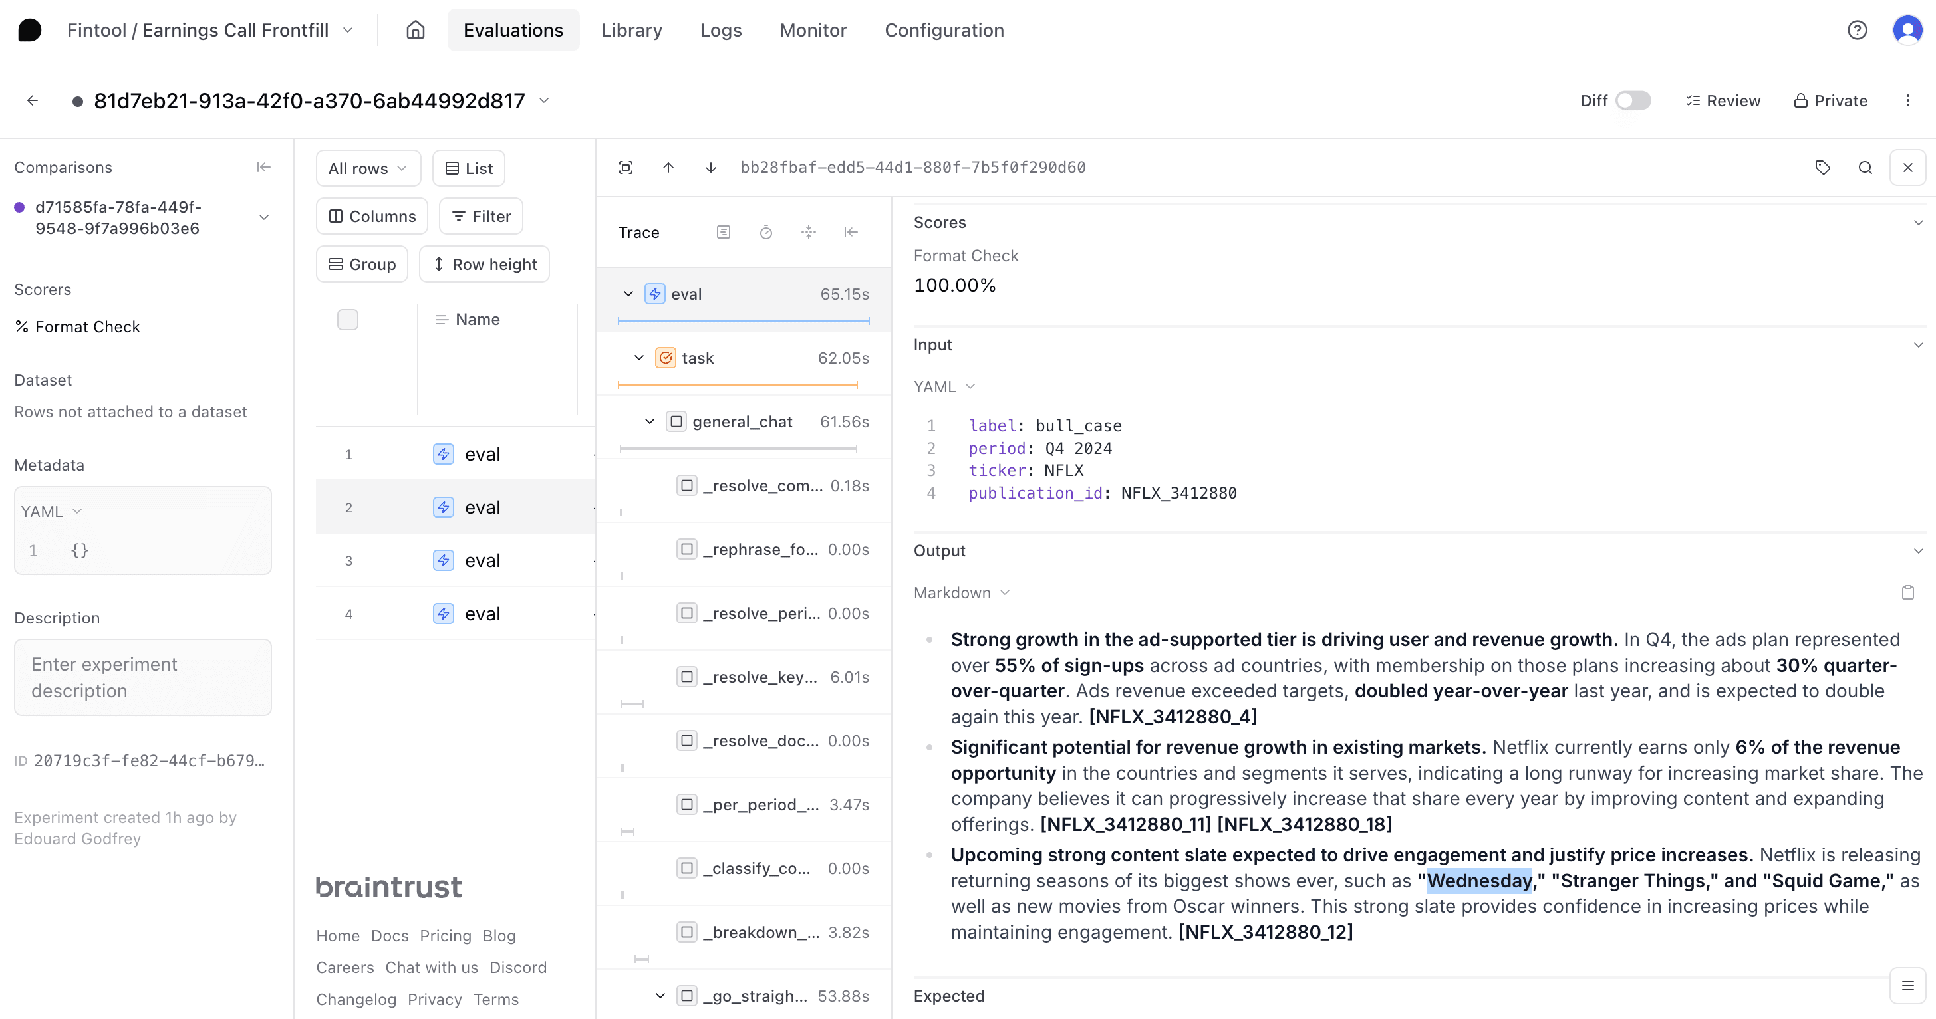Screen dimensions: 1936x1019
Task: Open search in the trace panel
Action: pos(1866,168)
